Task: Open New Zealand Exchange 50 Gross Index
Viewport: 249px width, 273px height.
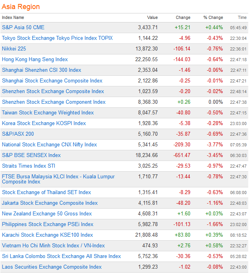Action: coord(47,213)
